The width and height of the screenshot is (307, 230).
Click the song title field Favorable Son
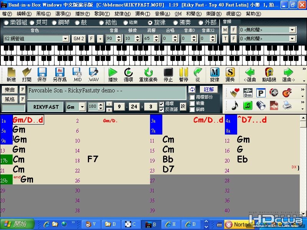[x=107, y=93]
